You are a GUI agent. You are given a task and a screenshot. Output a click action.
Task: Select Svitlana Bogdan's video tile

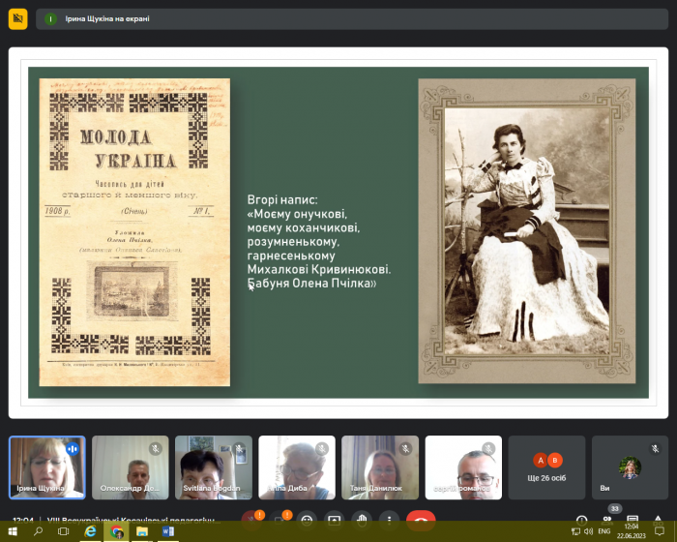tap(213, 467)
